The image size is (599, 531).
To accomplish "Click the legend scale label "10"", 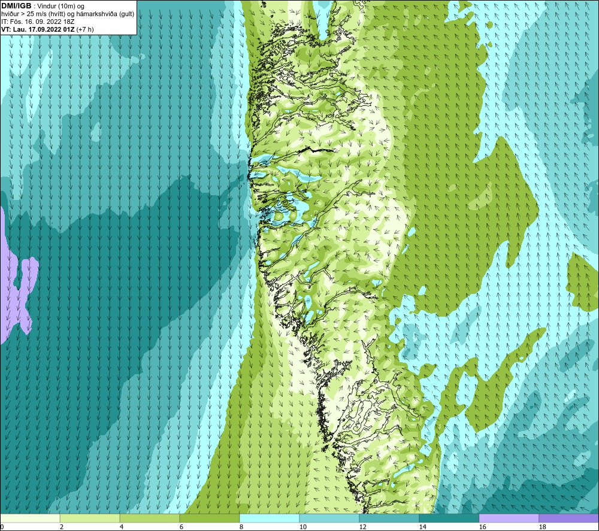I will pos(302,527).
